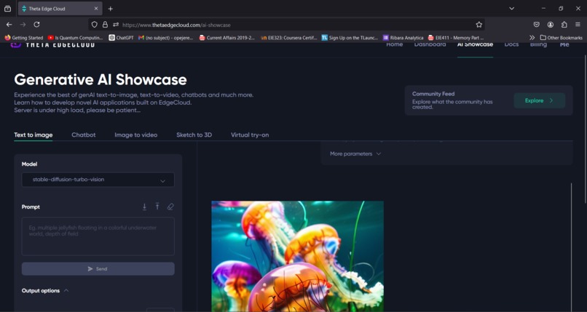
Task: Open the (no subject) Gmail bookmark
Action: pyautogui.click(x=166, y=38)
